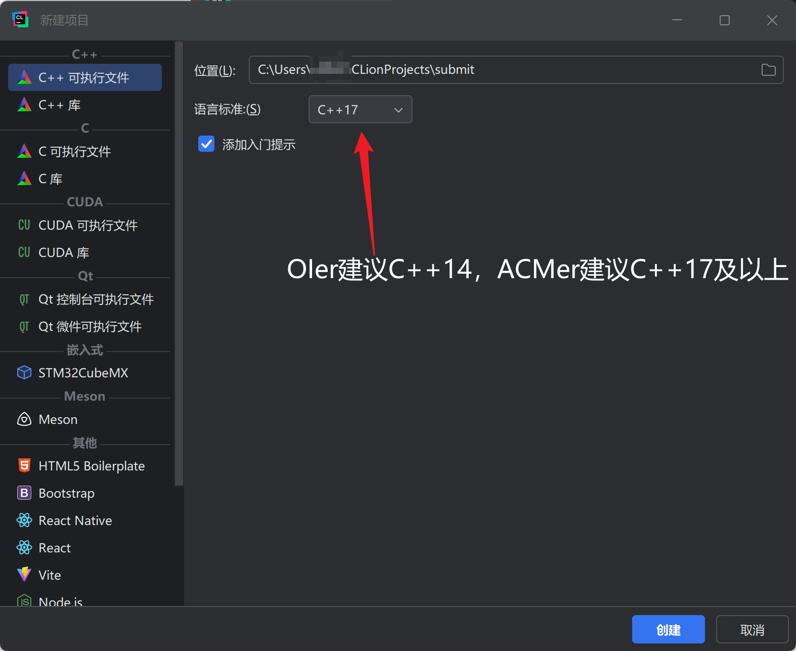
Task: Click the project type list scrollbar
Action: click(179, 263)
